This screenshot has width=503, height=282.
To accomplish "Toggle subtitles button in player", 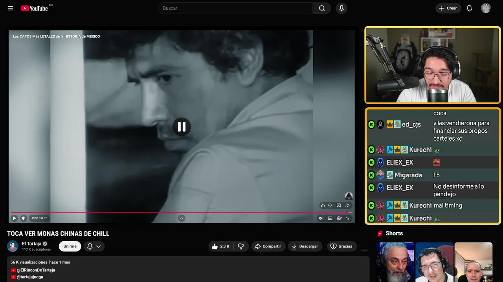I will click(330, 218).
